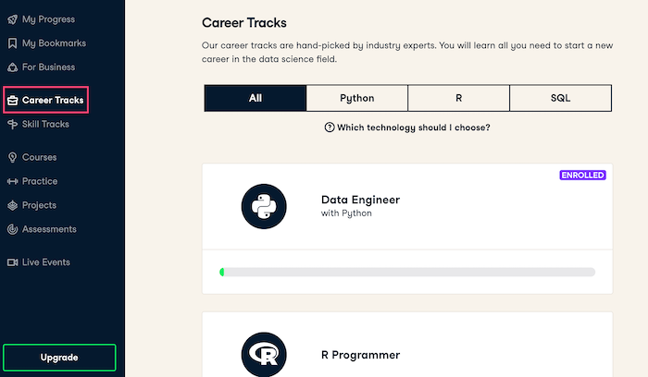Image resolution: width=648 pixels, height=377 pixels.
Task: Click the My Progress chart icon
Action: (12, 19)
